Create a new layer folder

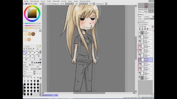pyautogui.click(x=145, y=27)
